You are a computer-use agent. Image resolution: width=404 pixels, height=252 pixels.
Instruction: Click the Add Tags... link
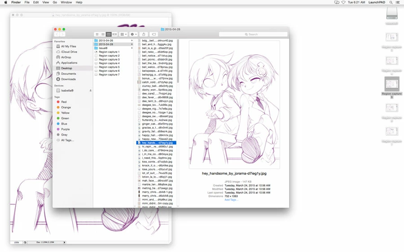(x=231, y=200)
